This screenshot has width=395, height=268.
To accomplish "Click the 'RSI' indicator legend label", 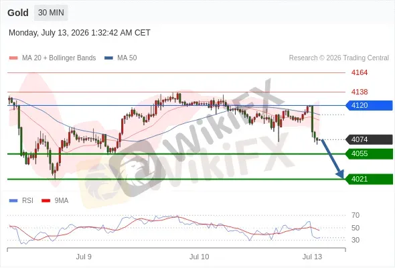I will [x=27, y=201].
